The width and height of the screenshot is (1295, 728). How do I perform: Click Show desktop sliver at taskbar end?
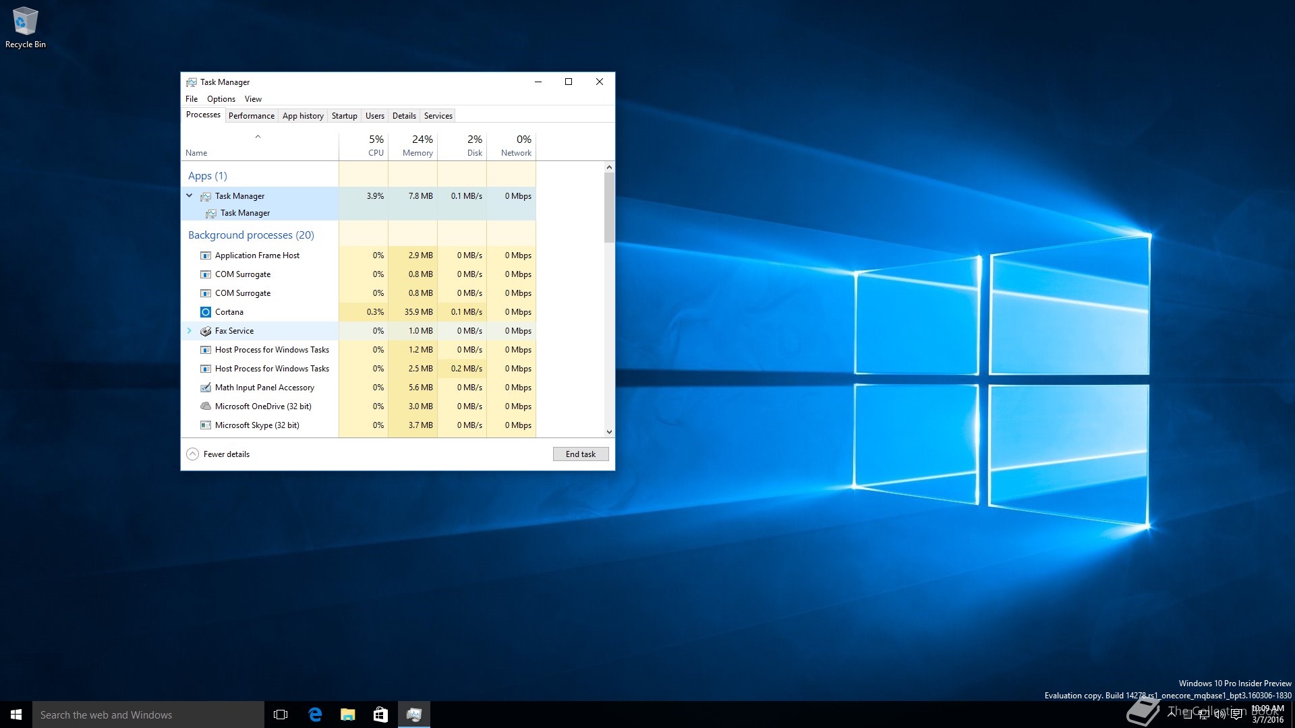pos(1292,715)
